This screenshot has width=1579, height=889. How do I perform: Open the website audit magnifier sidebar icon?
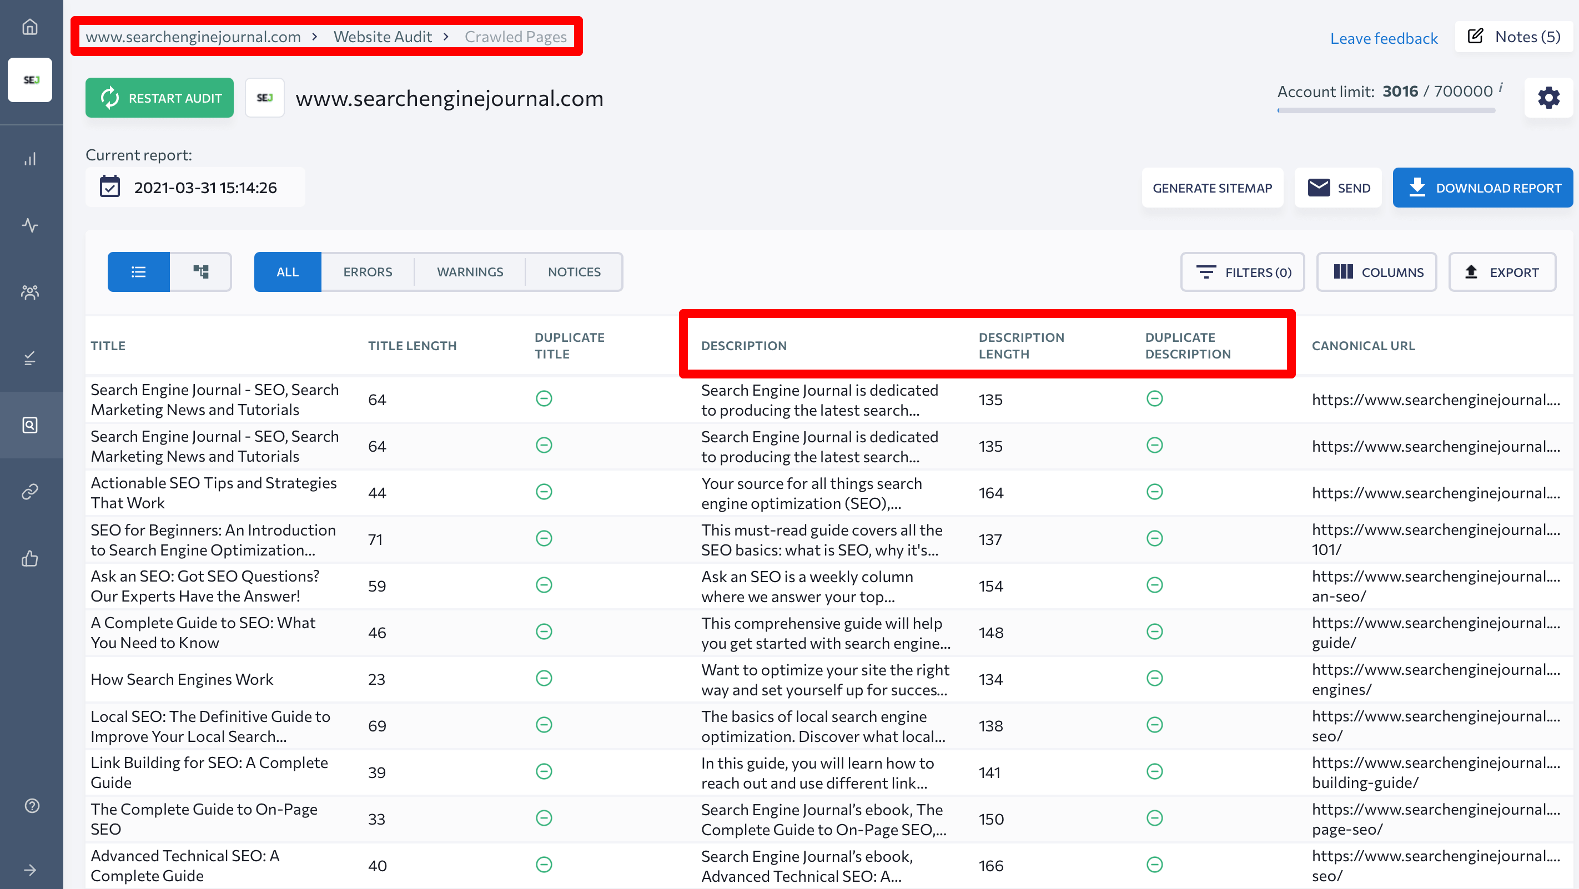[30, 425]
